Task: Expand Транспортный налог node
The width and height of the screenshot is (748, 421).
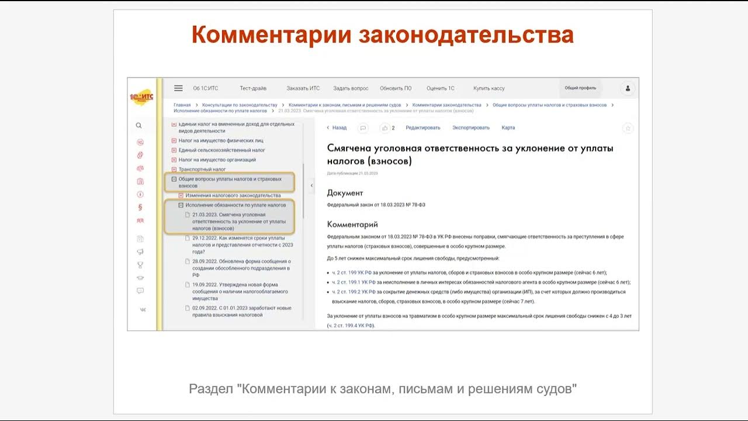Action: [x=174, y=170]
